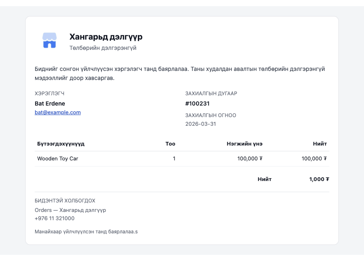
Task: Open the bat@example.com email link
Action: point(57,112)
